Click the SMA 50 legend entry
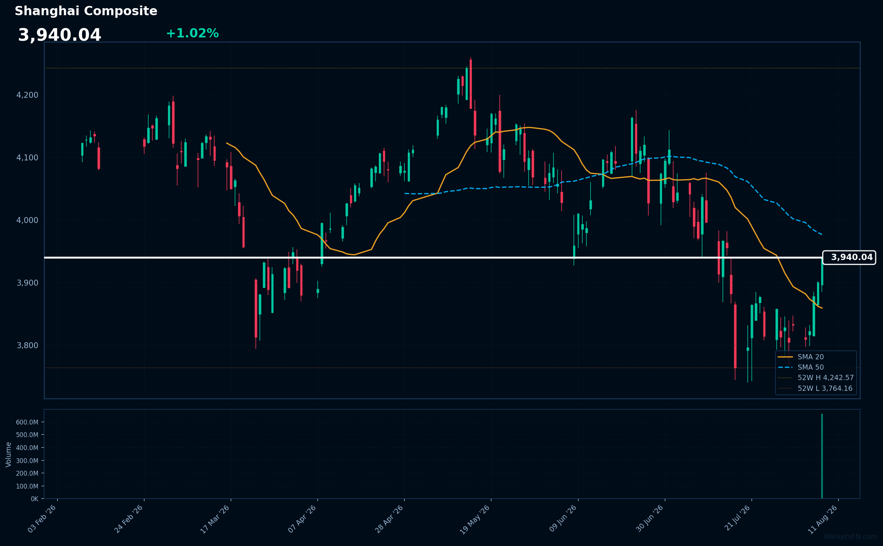The width and height of the screenshot is (883, 546). (x=801, y=367)
